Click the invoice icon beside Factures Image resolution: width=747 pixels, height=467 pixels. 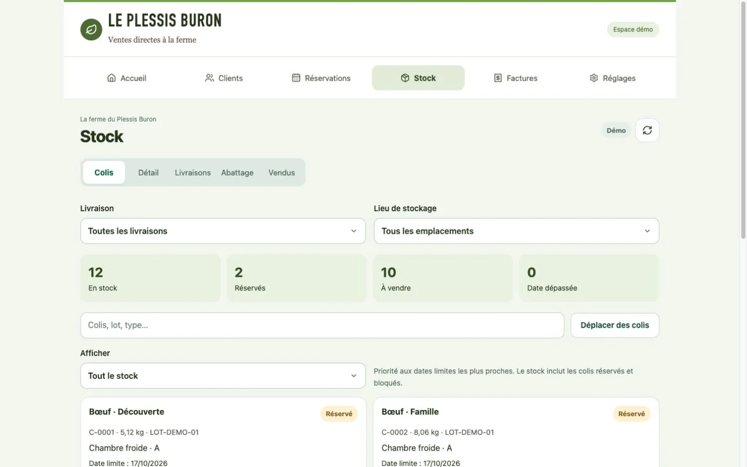[498, 78]
